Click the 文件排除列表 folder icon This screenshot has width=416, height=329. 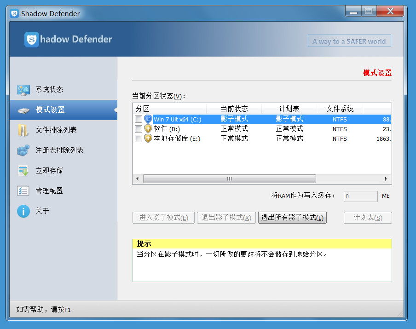[23, 130]
